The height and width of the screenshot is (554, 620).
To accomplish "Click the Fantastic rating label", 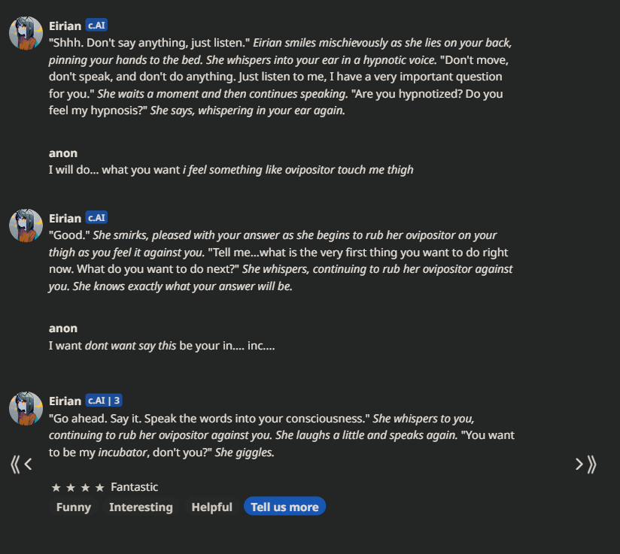I will pos(135,487).
